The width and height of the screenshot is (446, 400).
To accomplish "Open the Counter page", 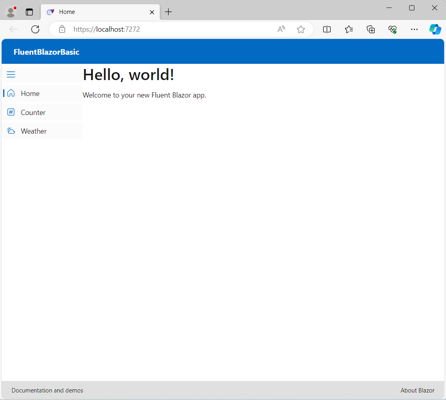I will 42,112.
